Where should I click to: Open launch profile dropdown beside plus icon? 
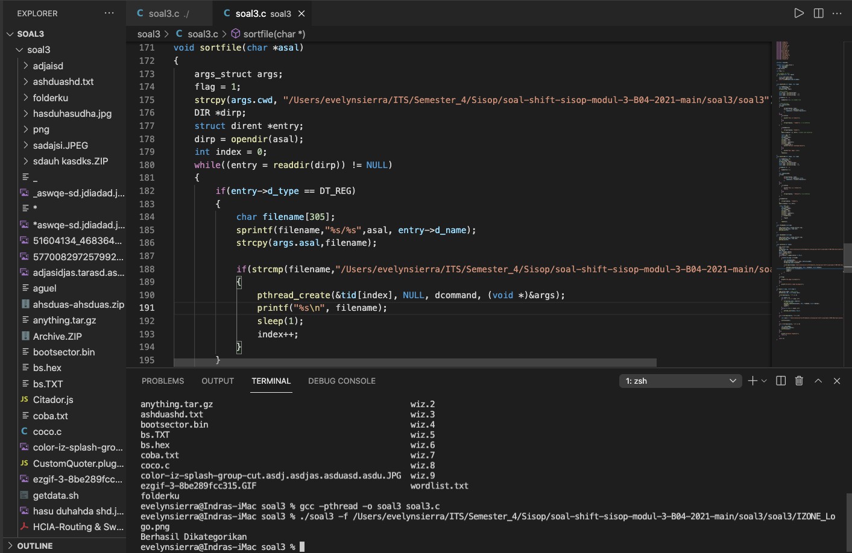click(764, 381)
